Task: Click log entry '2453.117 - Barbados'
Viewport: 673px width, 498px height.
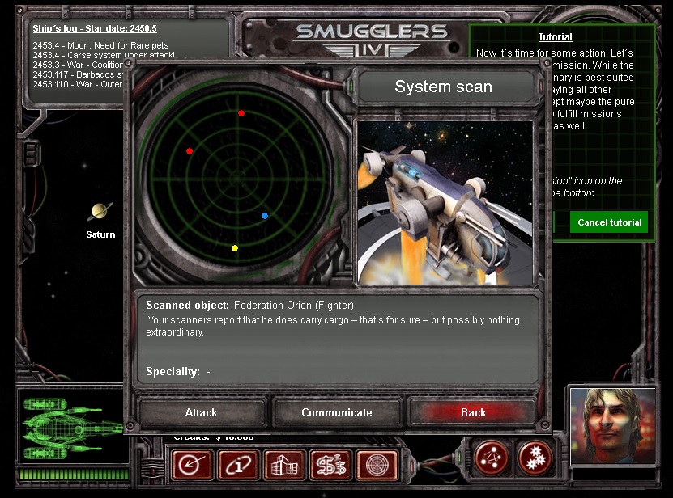Action: 78,74
